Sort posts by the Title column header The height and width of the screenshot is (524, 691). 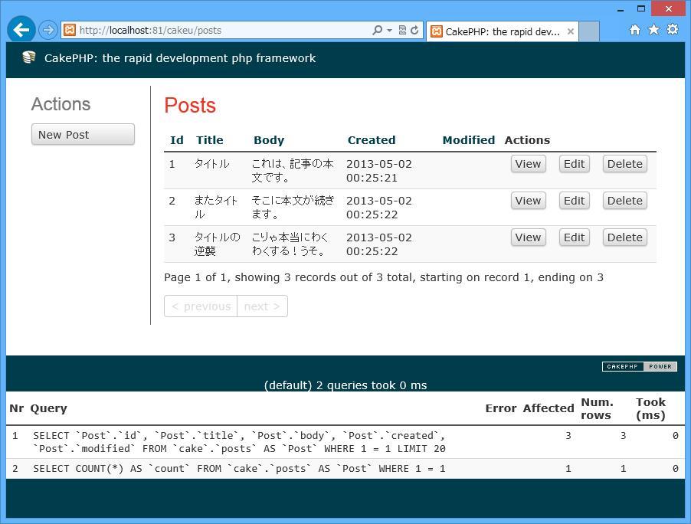(209, 140)
